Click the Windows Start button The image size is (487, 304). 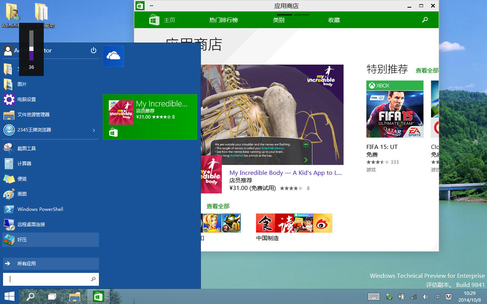click(10, 296)
